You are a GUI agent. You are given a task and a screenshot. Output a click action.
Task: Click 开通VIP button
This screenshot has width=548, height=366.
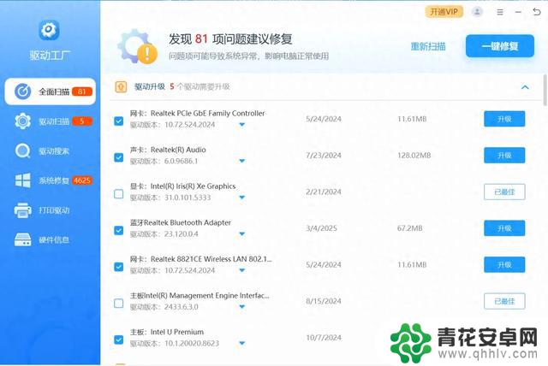(x=444, y=12)
